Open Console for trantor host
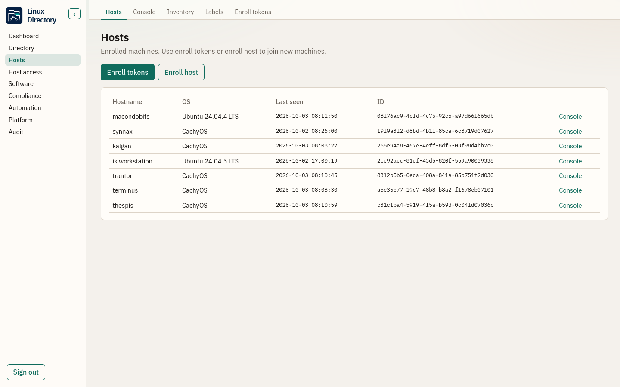Image resolution: width=620 pixels, height=387 pixels. pos(570,176)
